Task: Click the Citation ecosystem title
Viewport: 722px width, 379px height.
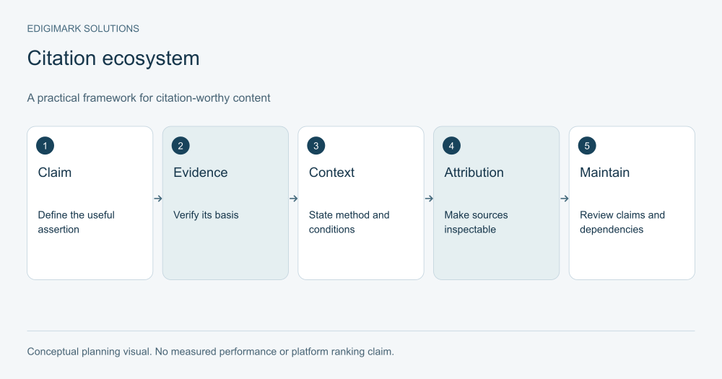Action: 113,58
